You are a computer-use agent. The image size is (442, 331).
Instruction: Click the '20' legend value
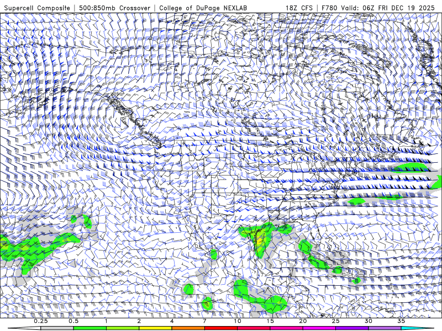coord(303,321)
